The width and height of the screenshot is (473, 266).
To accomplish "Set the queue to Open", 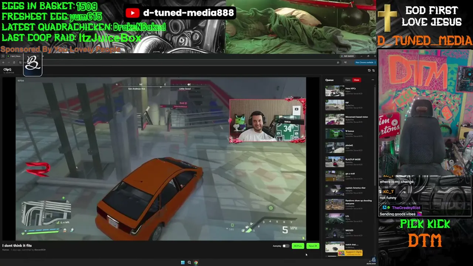I will pyautogui.click(x=348, y=80).
